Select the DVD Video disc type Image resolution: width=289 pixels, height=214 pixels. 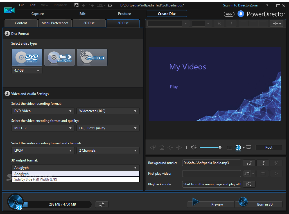pos(27,57)
